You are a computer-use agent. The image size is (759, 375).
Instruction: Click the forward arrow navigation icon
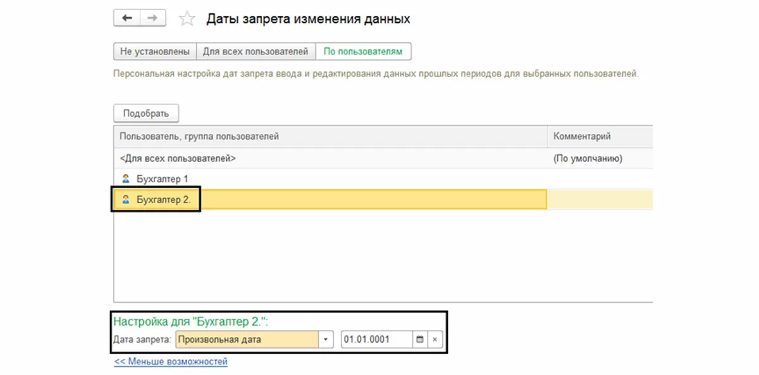152,18
